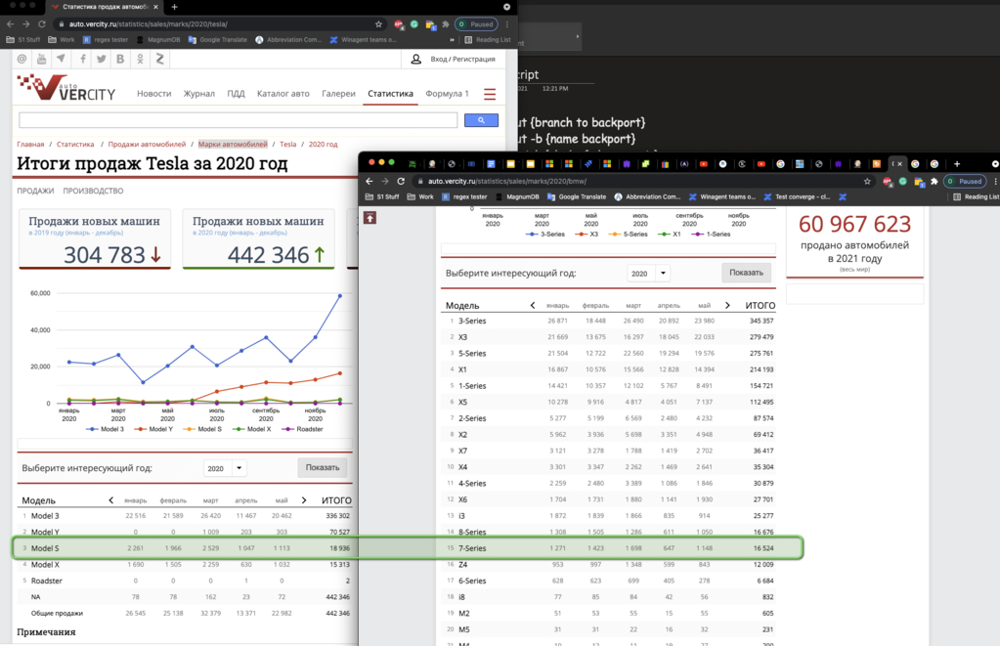1000x646 pixels.
Task: Follow the Главная breadcrumb link
Action: pos(30,144)
